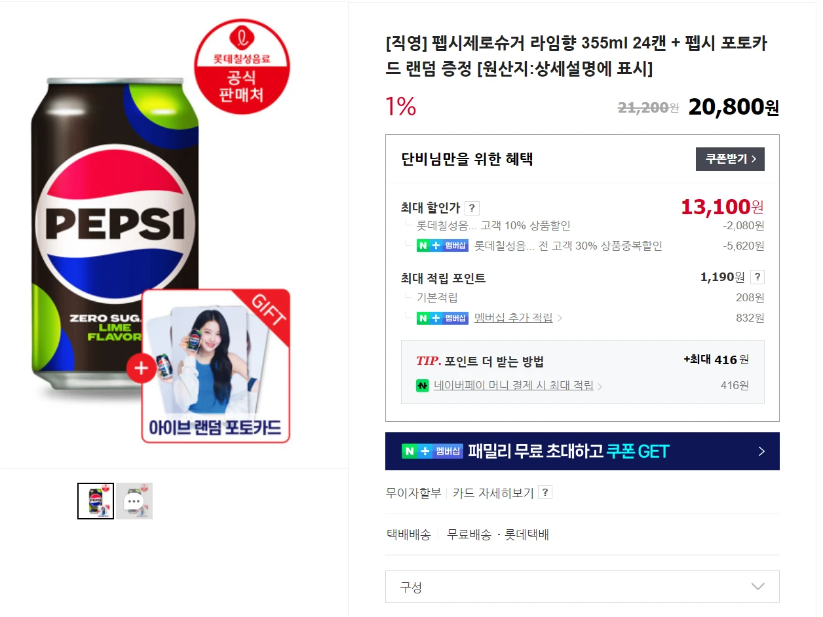The image size is (823, 617).
Task: Click the 무이자할부 text
Action: coord(413,493)
